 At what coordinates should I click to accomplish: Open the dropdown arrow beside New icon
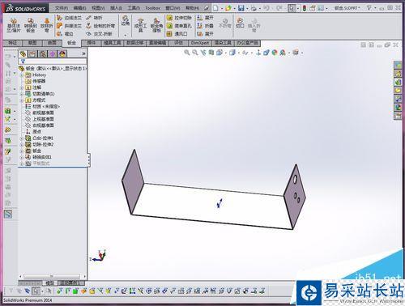222,9
